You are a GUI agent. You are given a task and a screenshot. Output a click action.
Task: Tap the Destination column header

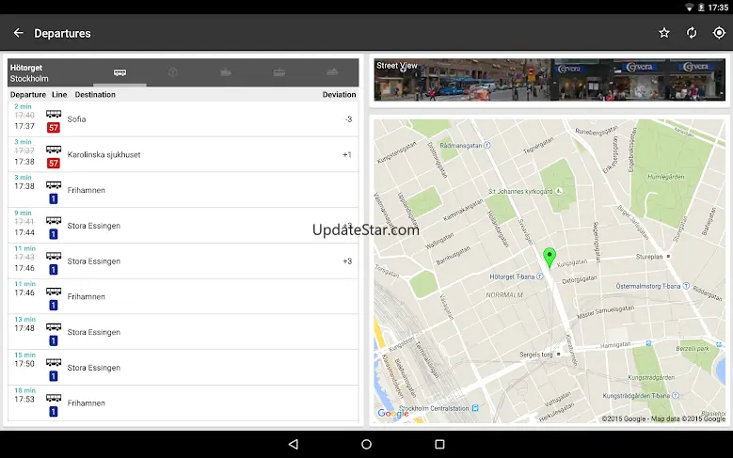coord(95,94)
